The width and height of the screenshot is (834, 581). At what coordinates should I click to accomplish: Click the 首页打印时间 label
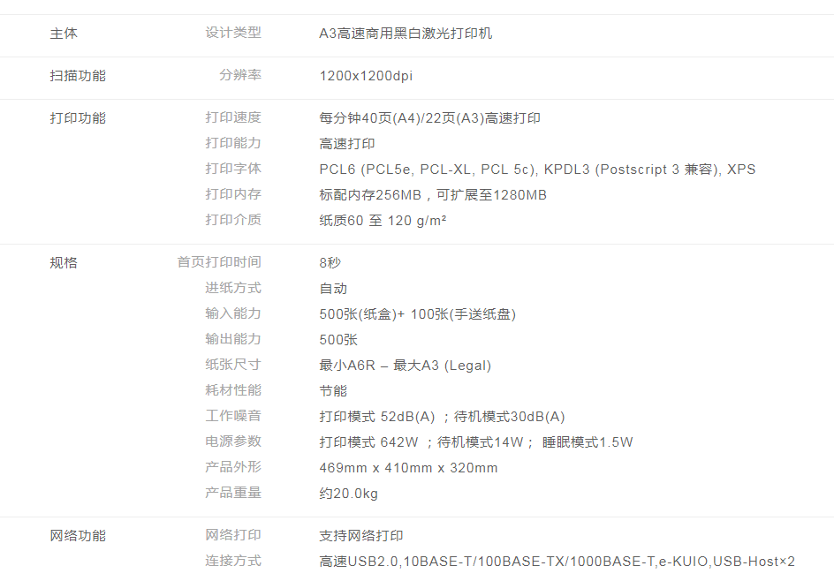(x=219, y=262)
